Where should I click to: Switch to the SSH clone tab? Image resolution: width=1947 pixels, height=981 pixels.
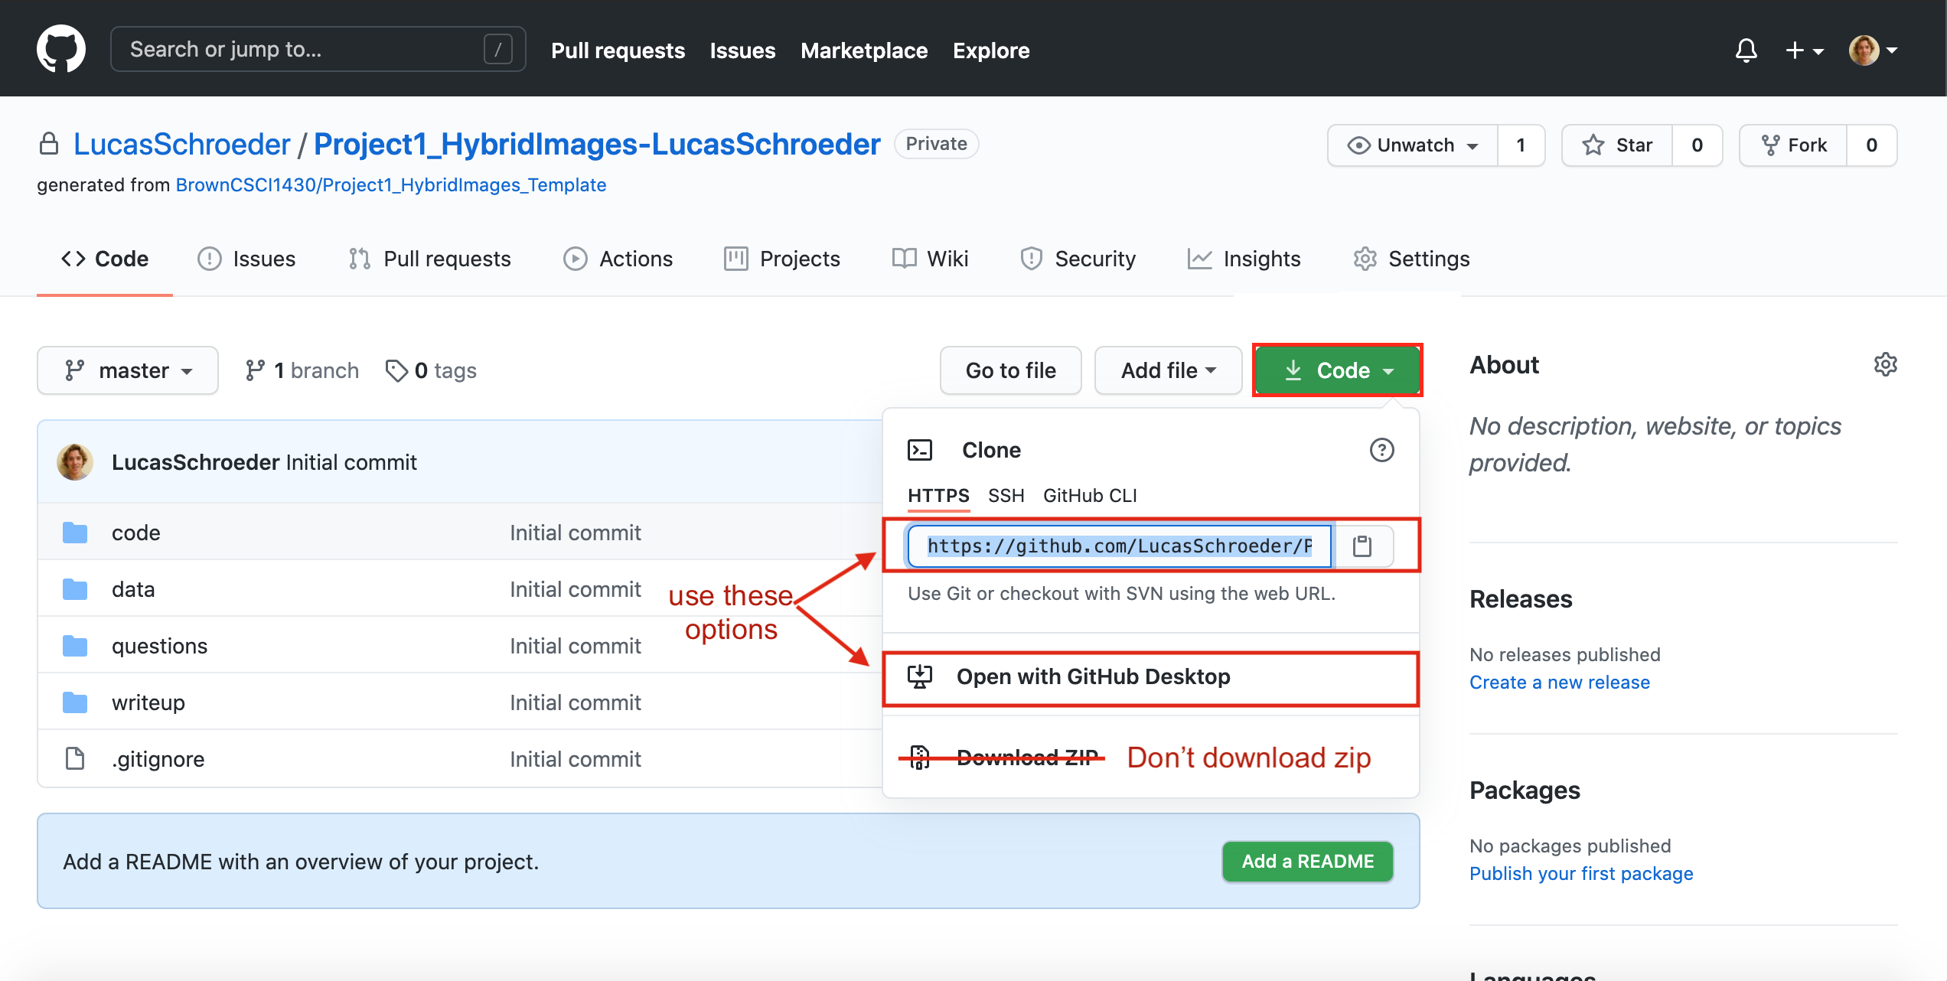(1005, 495)
